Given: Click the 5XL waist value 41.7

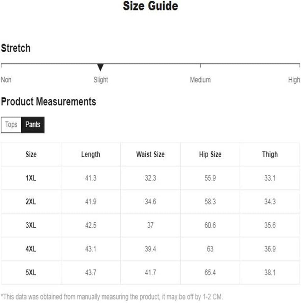Looking at the screenshot, I should (x=150, y=273).
